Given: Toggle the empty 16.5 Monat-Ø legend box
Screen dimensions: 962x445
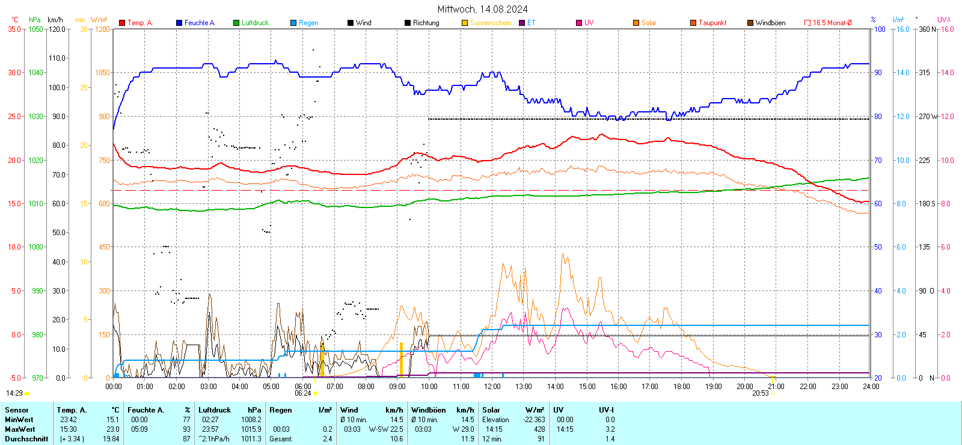Looking at the screenshot, I should pos(807,23).
